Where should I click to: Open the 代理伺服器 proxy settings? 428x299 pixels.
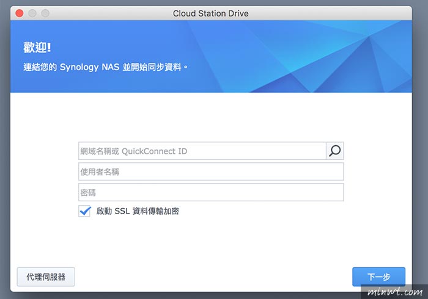pyautogui.click(x=46, y=276)
